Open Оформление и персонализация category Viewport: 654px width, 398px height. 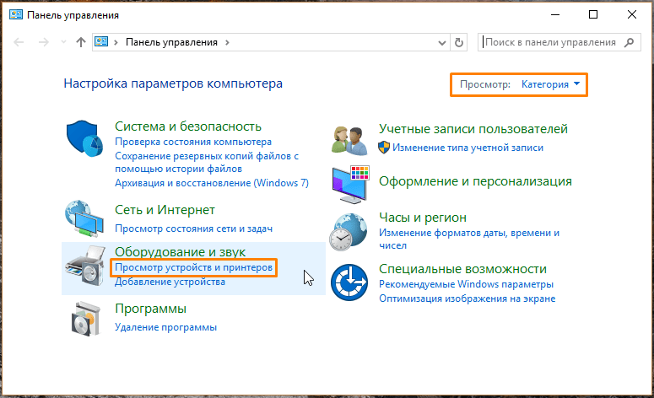[x=475, y=181]
